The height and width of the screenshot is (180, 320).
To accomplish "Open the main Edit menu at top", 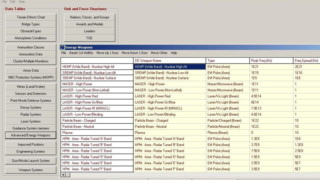I will (x=13, y=2).
